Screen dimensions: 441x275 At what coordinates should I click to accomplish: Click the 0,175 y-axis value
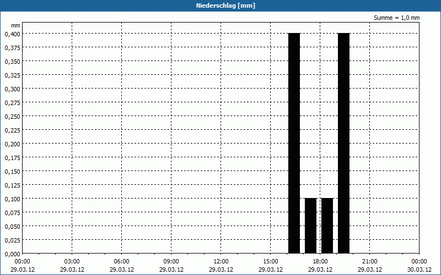click(x=12, y=158)
